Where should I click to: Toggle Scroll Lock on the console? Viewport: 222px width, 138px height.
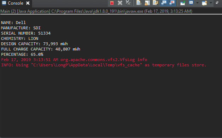pyautogui.click(x=147, y=3)
